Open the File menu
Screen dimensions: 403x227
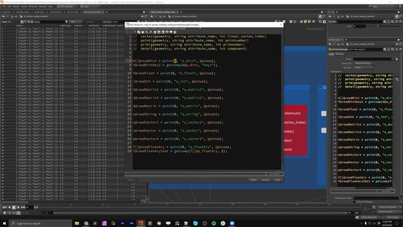[x=4, y=6]
